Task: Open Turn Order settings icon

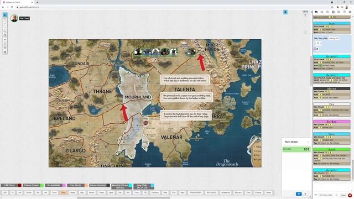Action: click(305, 194)
